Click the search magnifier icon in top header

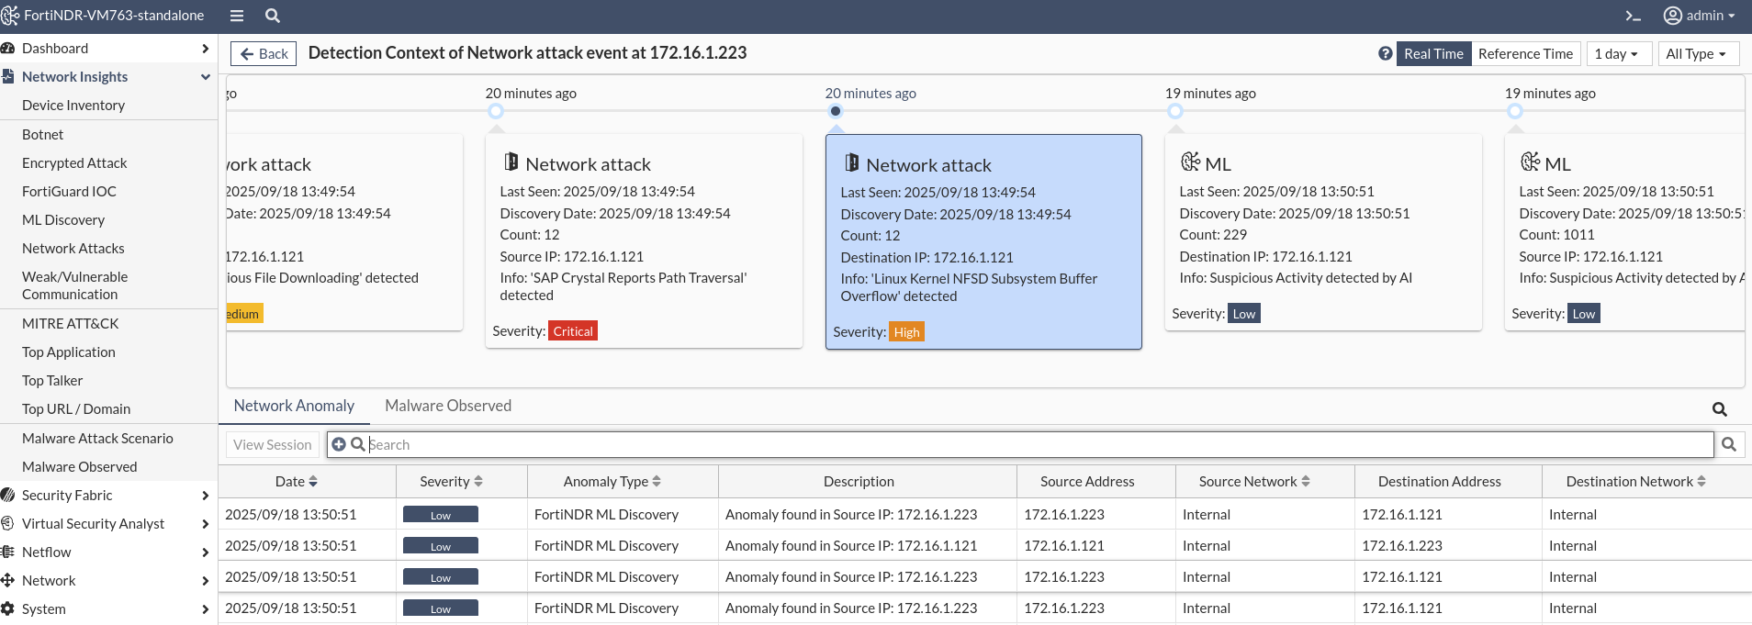tap(273, 16)
